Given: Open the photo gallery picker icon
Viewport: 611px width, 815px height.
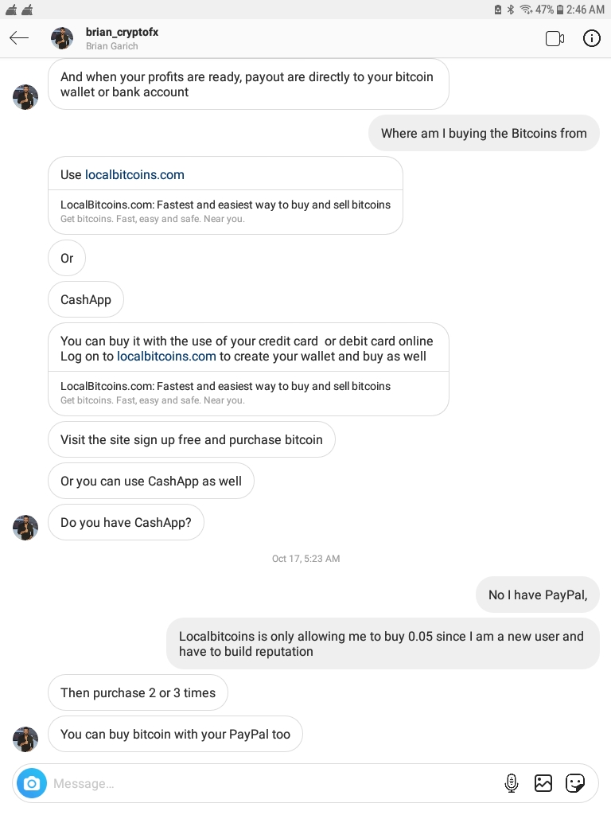Looking at the screenshot, I should coord(543,783).
